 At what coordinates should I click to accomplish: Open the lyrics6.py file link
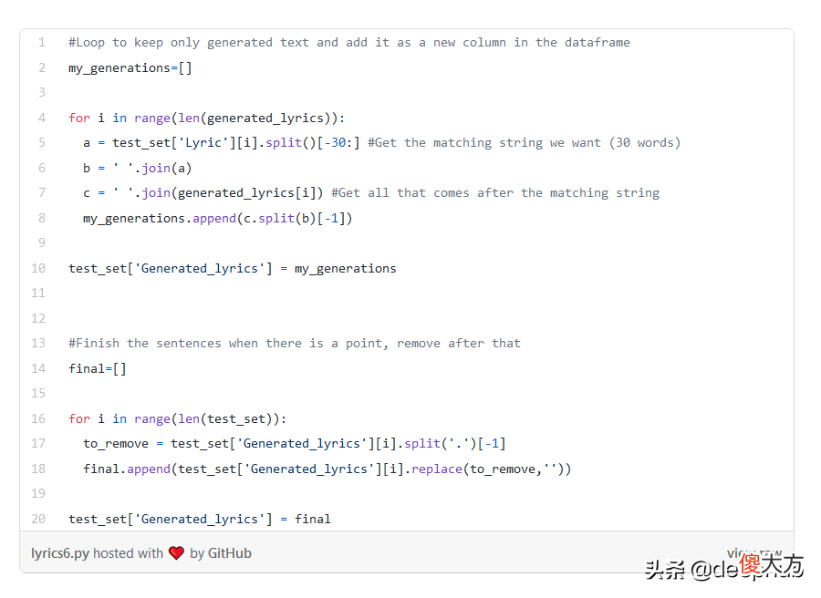[x=60, y=553]
